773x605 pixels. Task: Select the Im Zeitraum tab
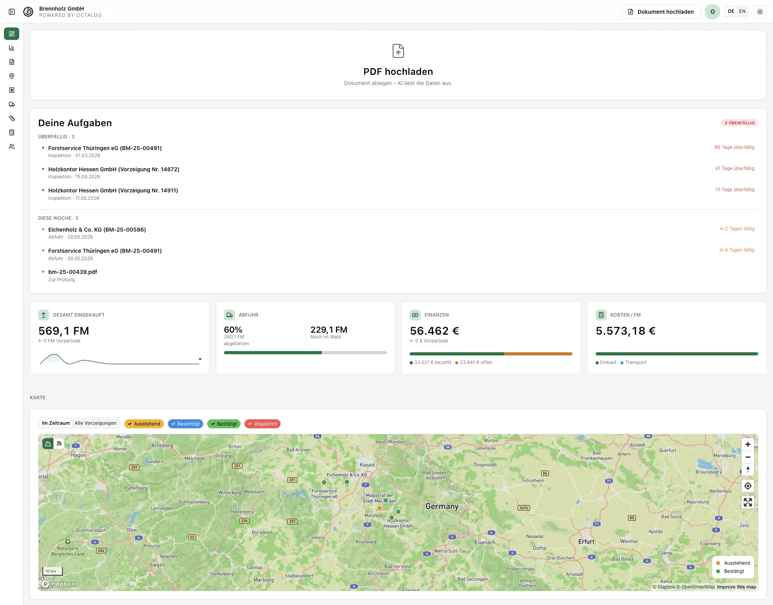coord(56,423)
